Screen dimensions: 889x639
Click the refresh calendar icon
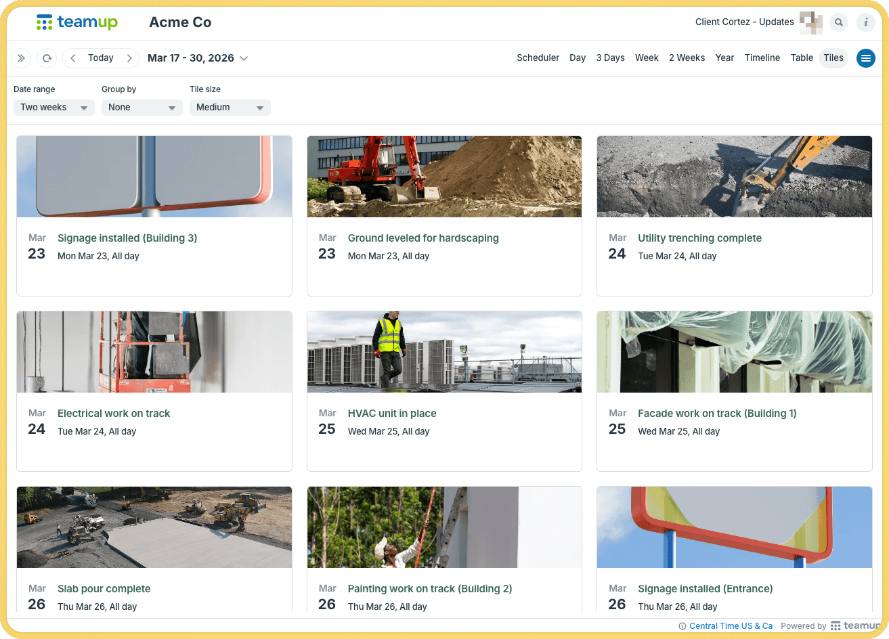click(x=47, y=58)
